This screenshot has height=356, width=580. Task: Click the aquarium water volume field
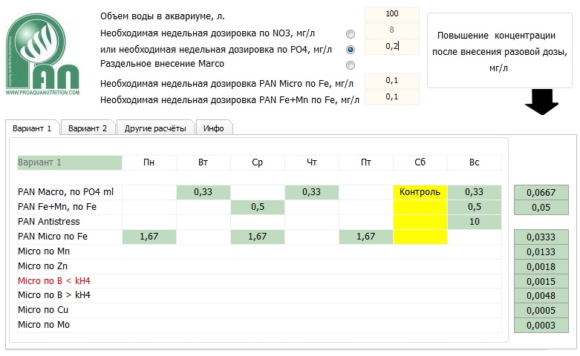[x=391, y=14]
